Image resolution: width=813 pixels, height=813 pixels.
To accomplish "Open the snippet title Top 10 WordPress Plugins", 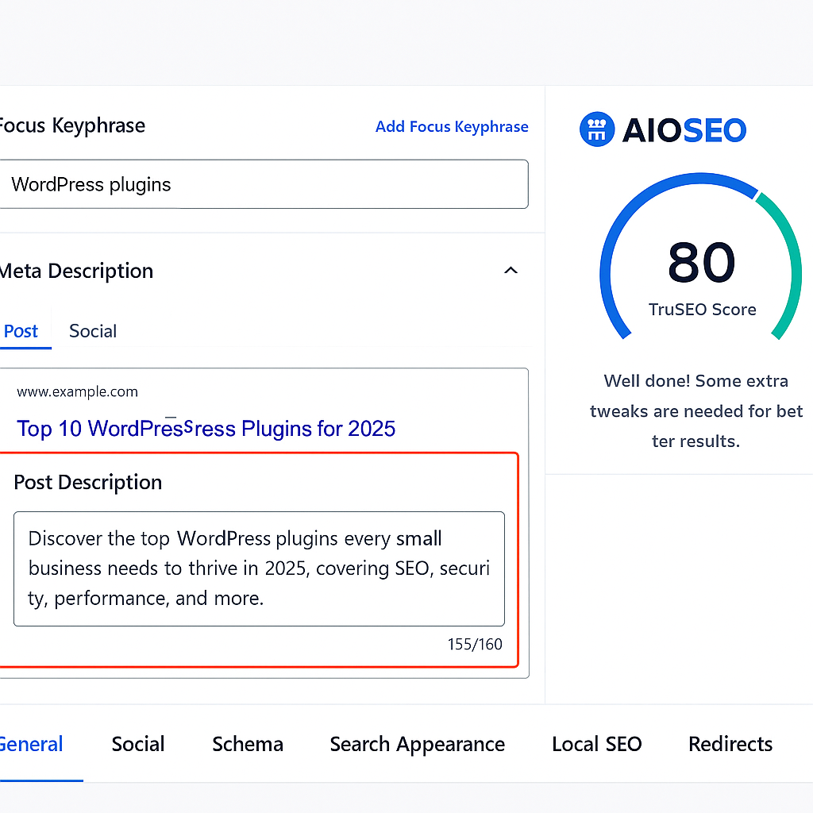I will [x=206, y=429].
